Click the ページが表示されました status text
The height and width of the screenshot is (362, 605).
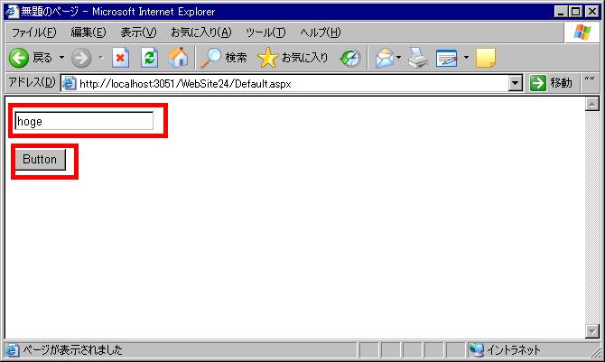pyautogui.click(x=72, y=350)
